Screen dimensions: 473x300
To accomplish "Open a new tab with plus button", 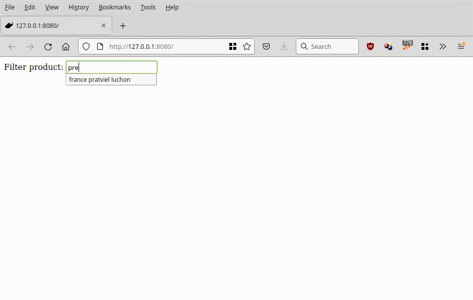I will [x=123, y=25].
